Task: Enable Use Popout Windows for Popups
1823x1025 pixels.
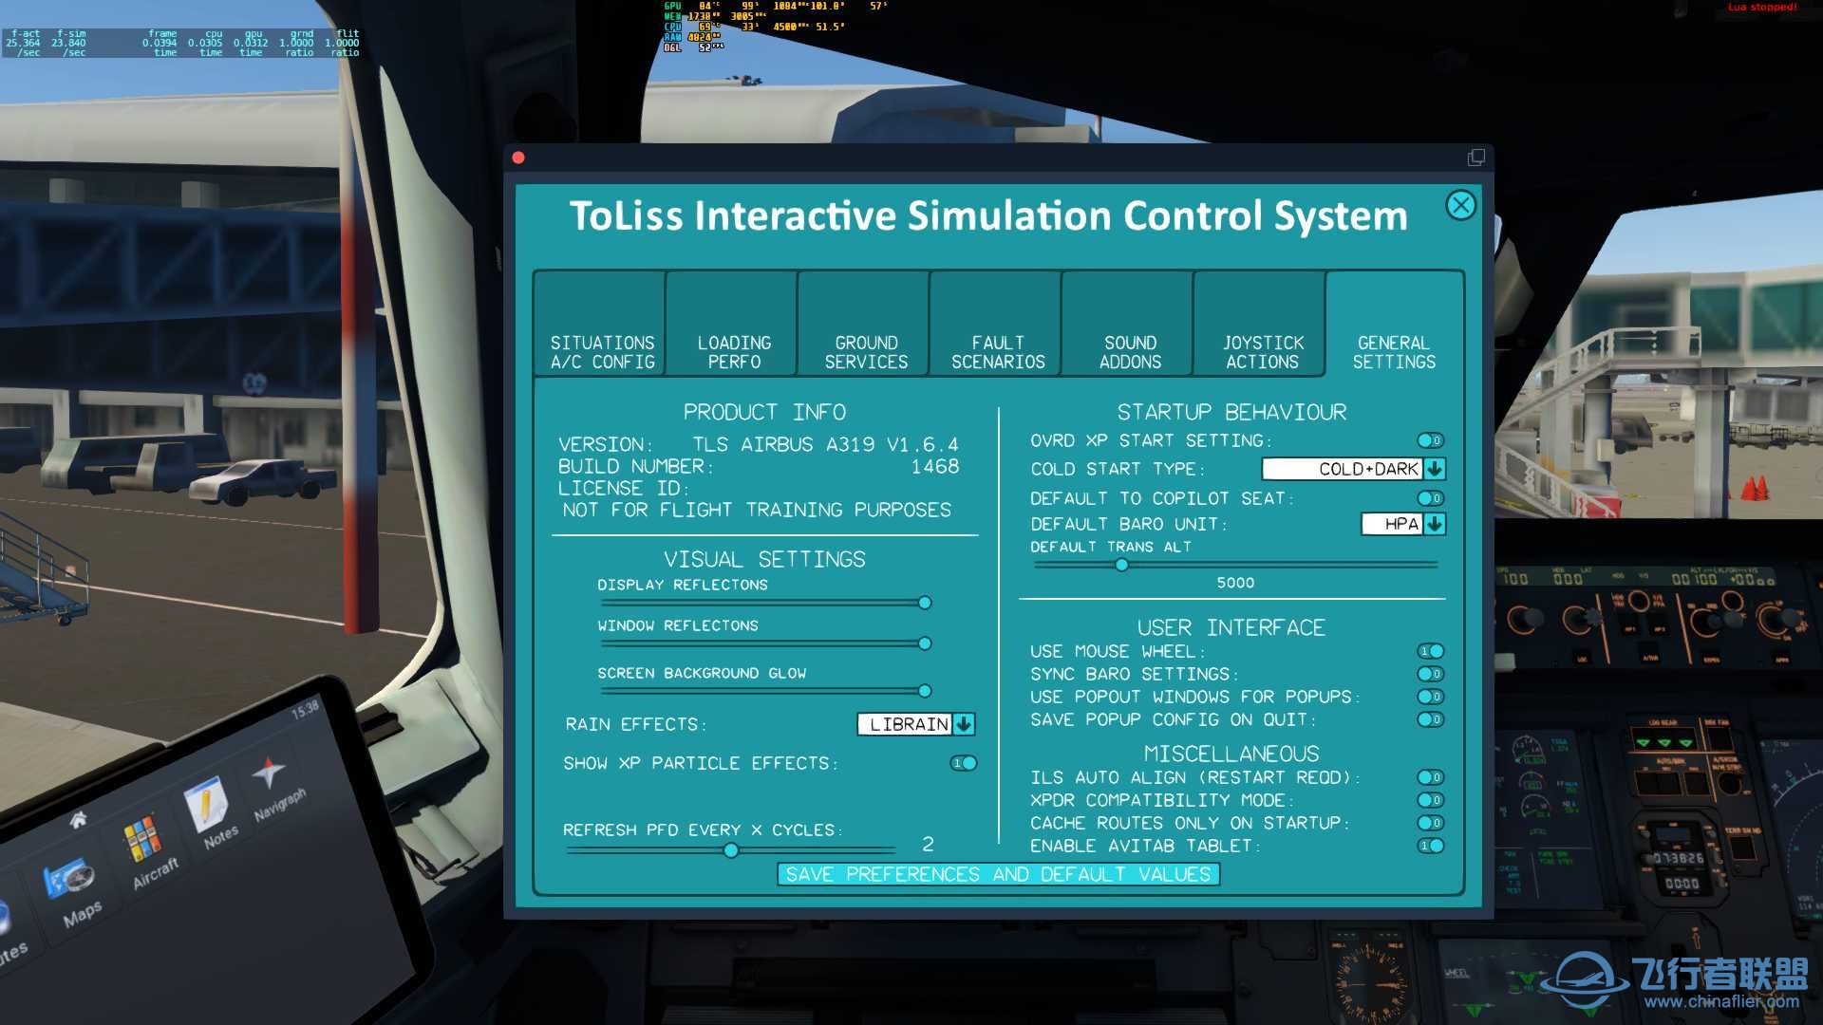Action: point(1431,697)
